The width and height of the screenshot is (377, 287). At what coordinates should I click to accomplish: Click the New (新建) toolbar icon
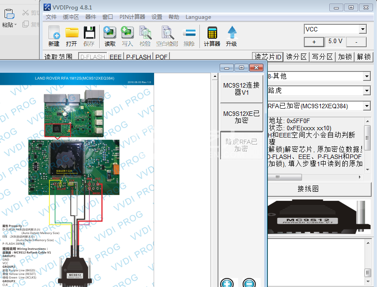pos(54,32)
